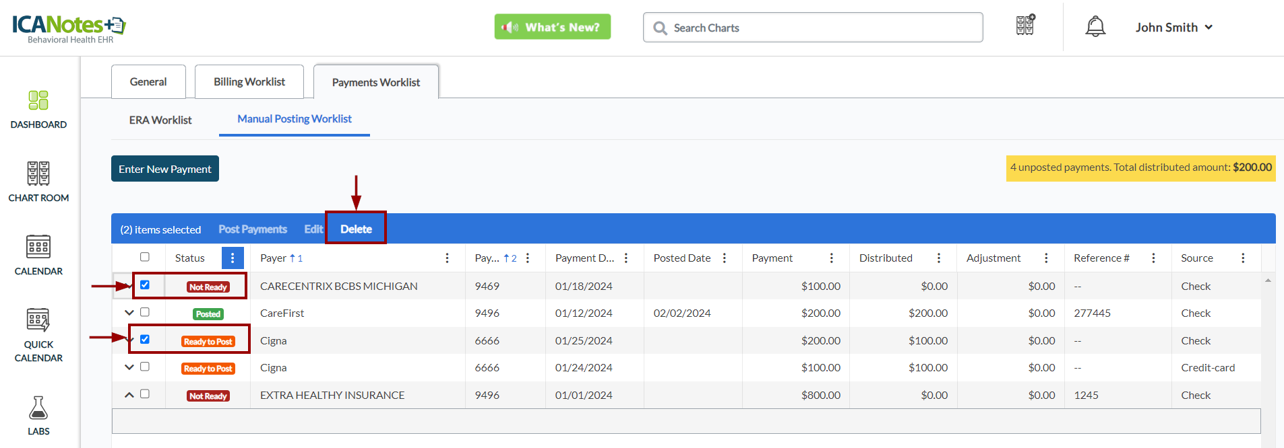
Task: Open Labs from the sidebar
Action: coord(38,415)
